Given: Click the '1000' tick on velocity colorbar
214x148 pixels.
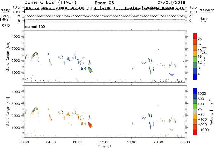Looking at the screenshot, I should [x=202, y=94].
